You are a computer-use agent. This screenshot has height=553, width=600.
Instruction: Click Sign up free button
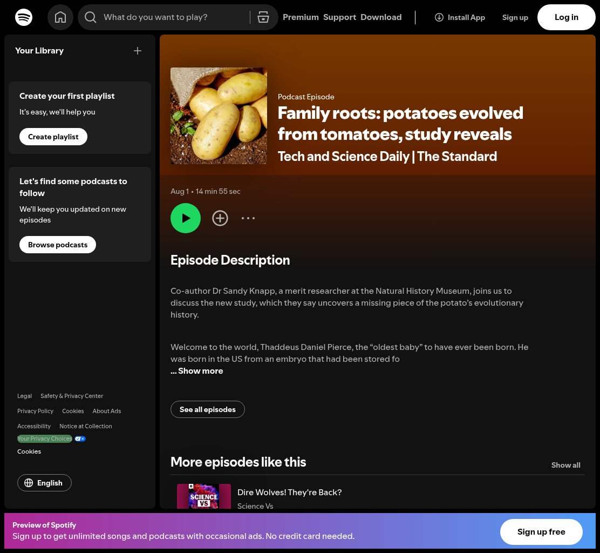coord(541,532)
